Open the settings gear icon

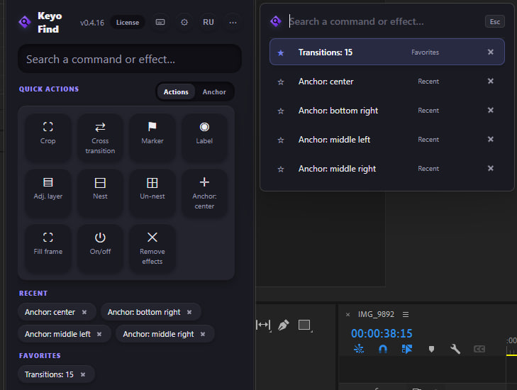(184, 22)
